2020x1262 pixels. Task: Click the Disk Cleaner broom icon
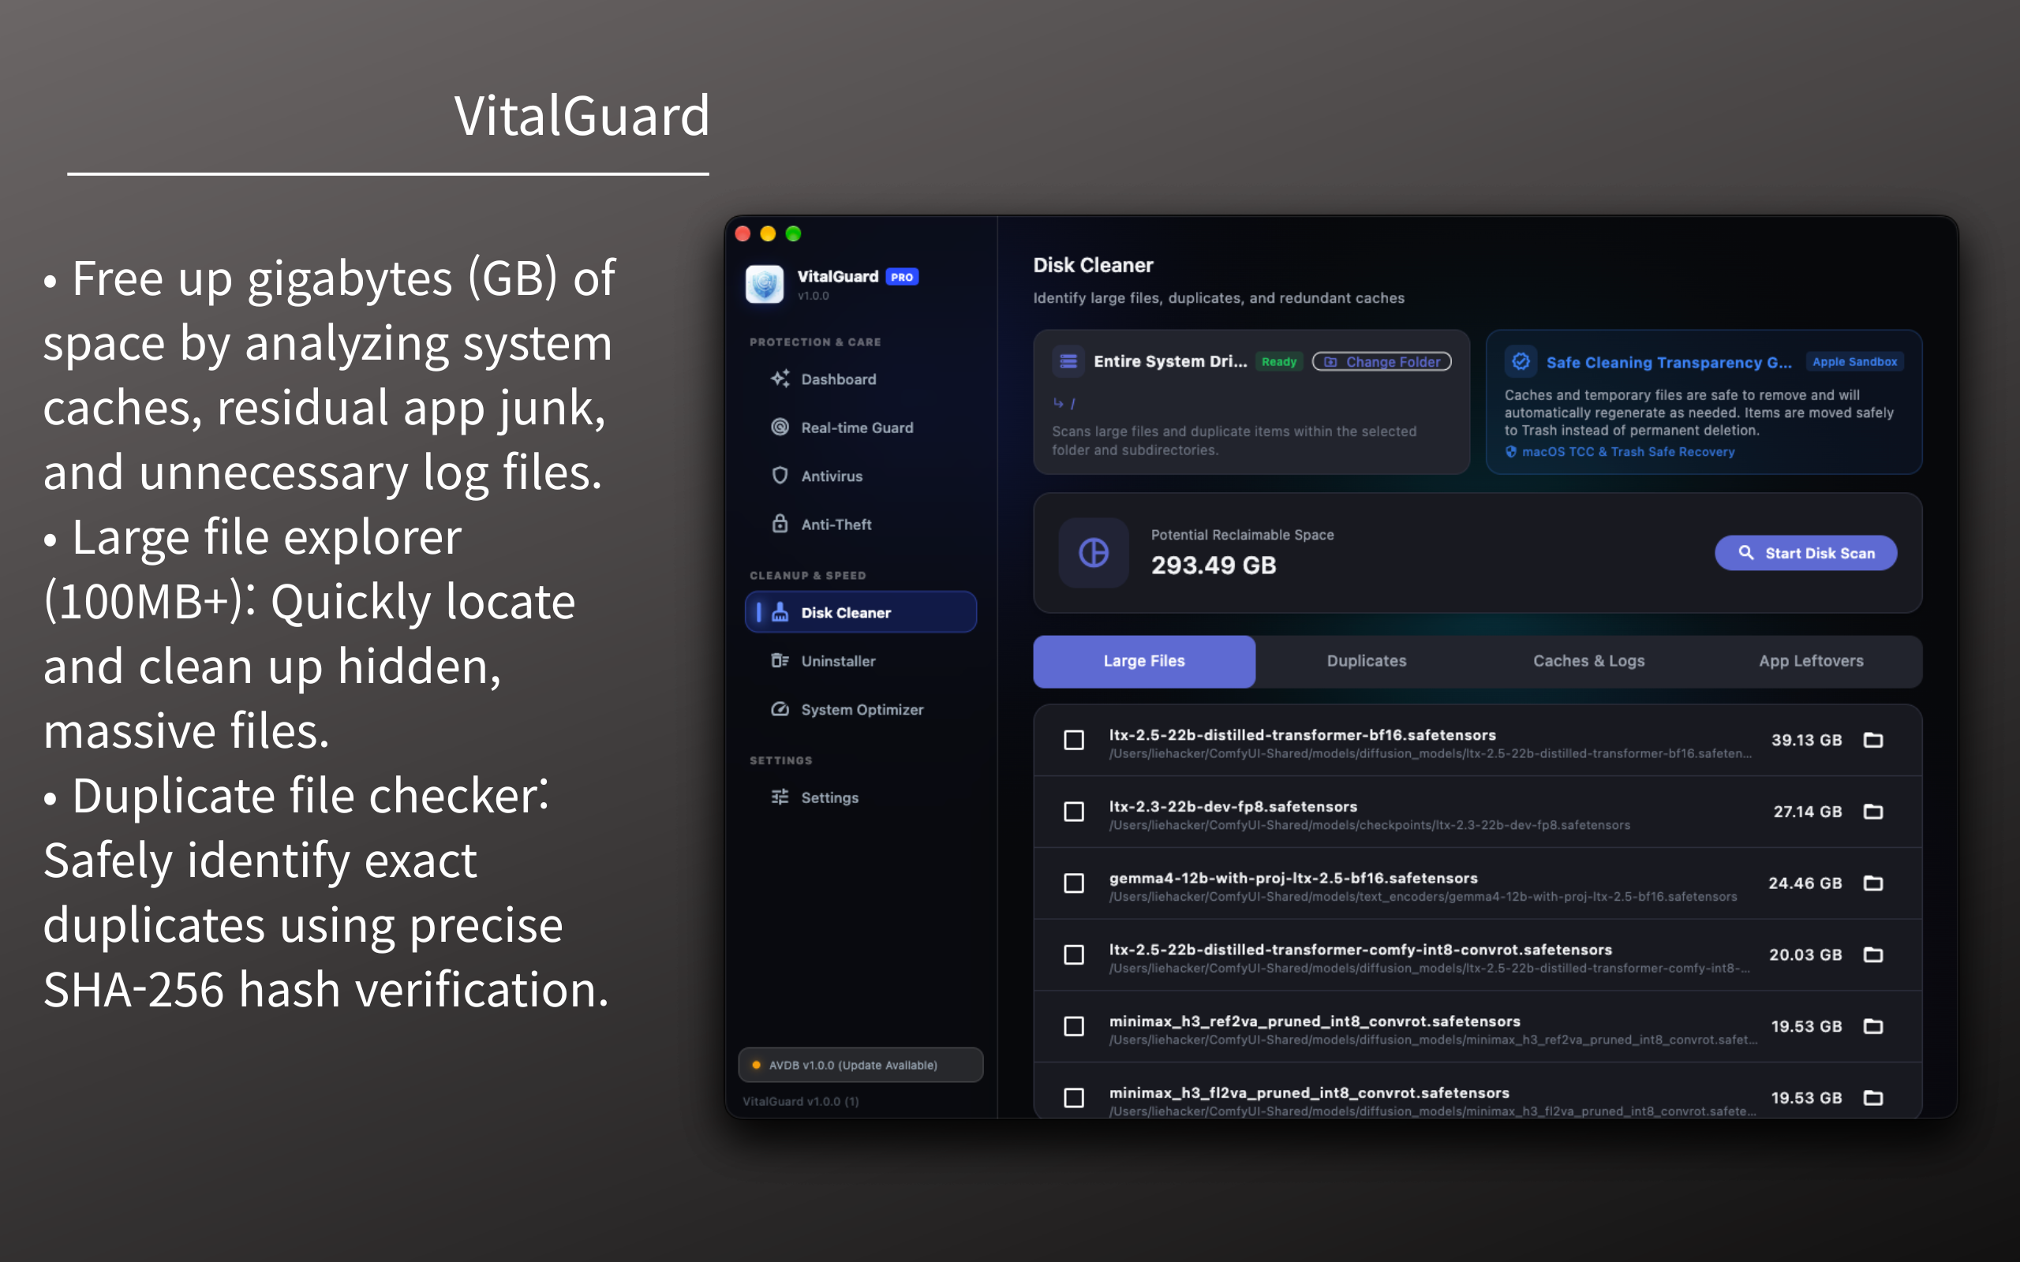click(x=780, y=612)
